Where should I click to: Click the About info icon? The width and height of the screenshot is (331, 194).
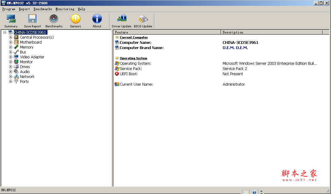97,19
